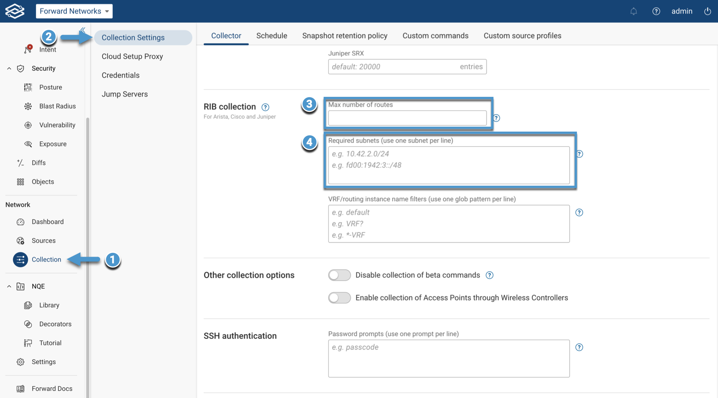Open the help icon in top bar

(656, 11)
